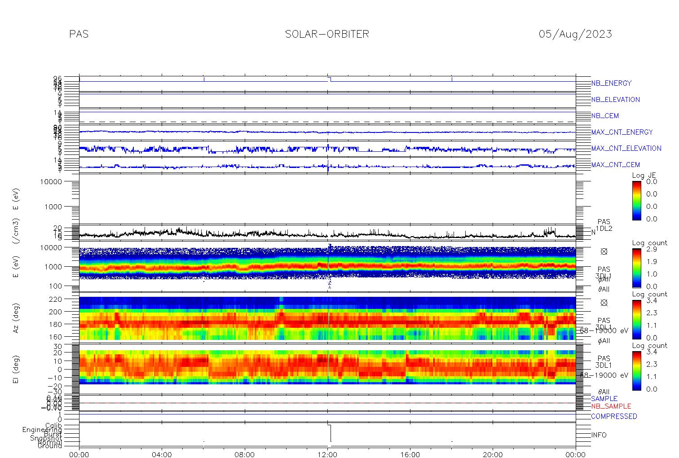
Task: Click the blue SAMPLE label
Action: coord(604,399)
